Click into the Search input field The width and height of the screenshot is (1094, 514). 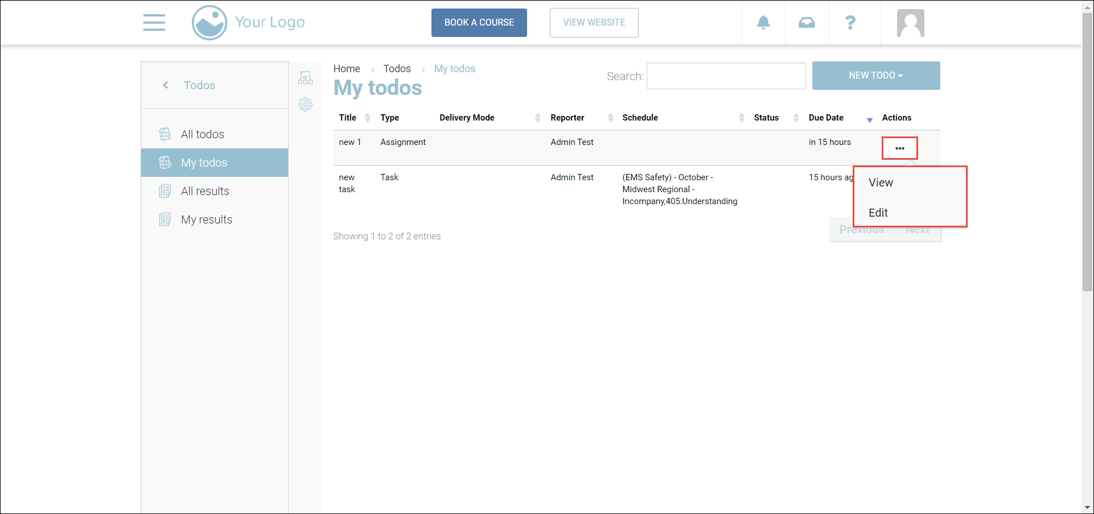(x=726, y=76)
